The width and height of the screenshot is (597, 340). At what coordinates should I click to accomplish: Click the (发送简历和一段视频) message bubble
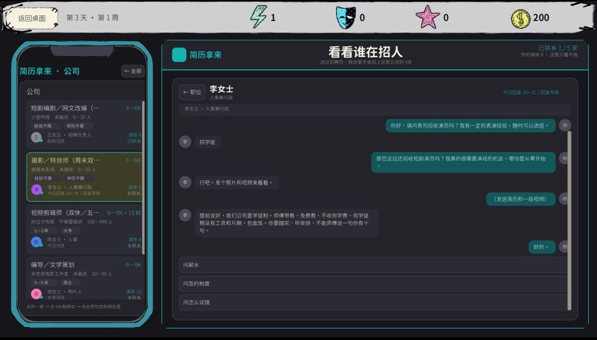click(x=521, y=198)
